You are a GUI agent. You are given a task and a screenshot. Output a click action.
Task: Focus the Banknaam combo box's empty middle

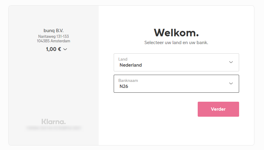point(180,84)
